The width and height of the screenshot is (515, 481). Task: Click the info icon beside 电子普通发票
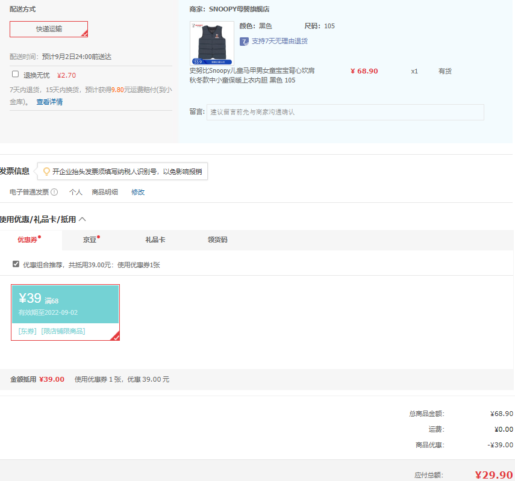(x=55, y=192)
